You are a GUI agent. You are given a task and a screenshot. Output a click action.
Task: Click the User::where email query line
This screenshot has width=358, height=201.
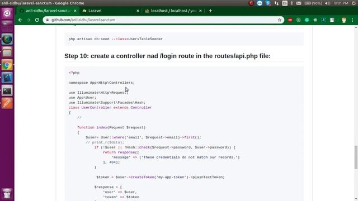tap(143, 137)
